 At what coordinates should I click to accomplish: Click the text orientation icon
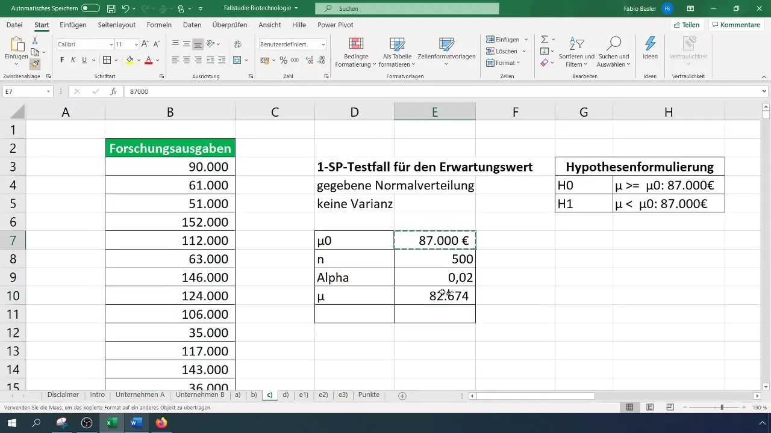coord(211,44)
